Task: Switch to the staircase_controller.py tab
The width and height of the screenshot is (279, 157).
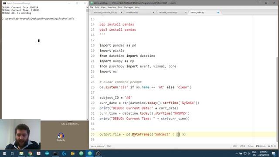Action: 168,13
